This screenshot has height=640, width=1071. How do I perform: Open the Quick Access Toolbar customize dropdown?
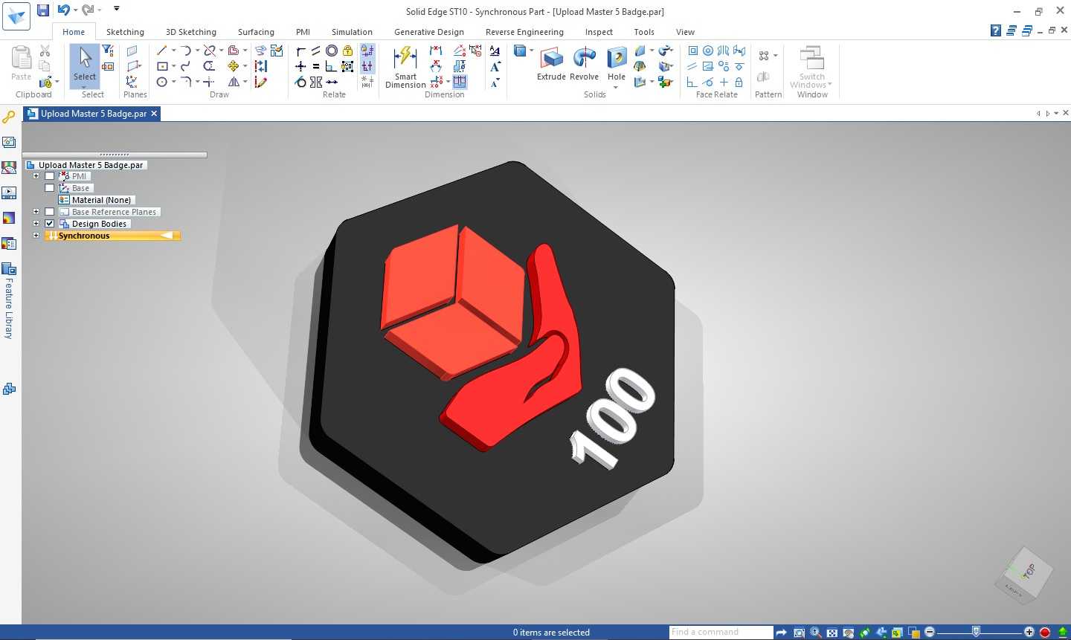117,9
